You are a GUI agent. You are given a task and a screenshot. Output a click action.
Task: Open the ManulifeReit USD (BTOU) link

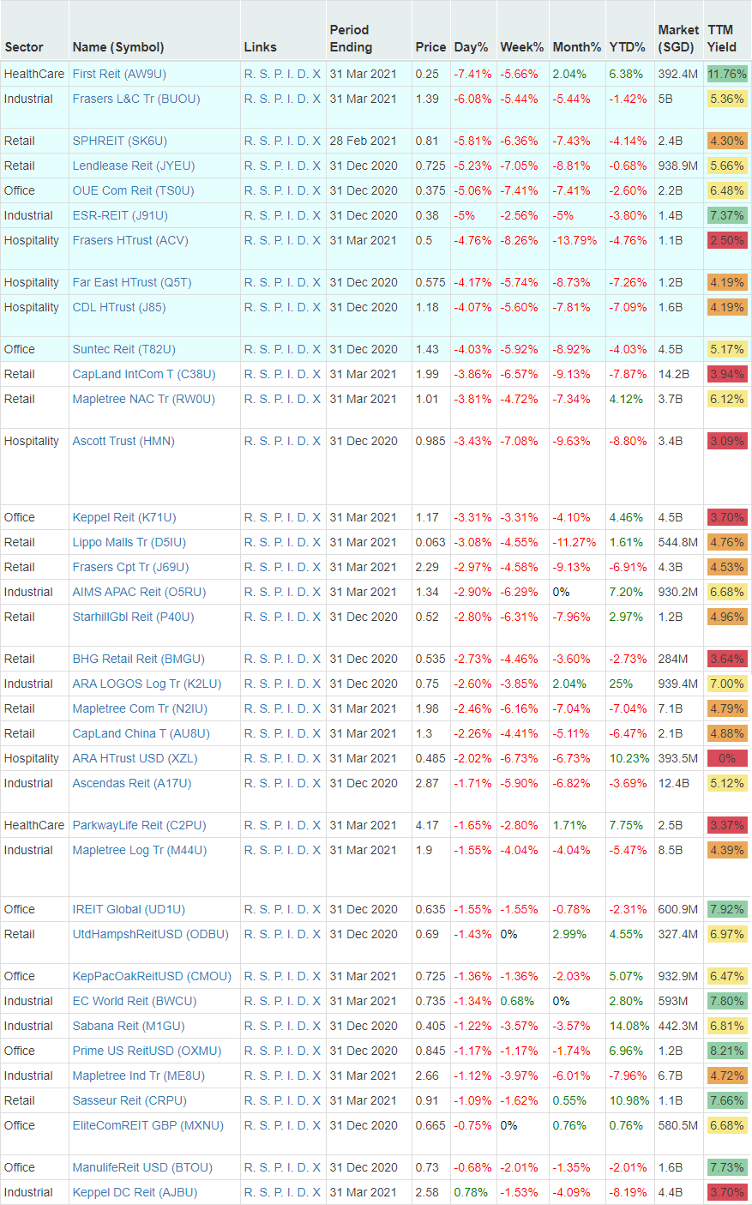pos(143,1167)
